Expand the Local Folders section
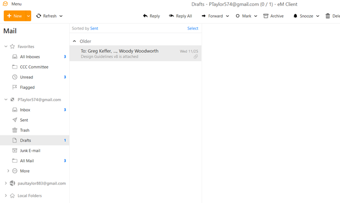The image size is (340, 203). (6, 195)
